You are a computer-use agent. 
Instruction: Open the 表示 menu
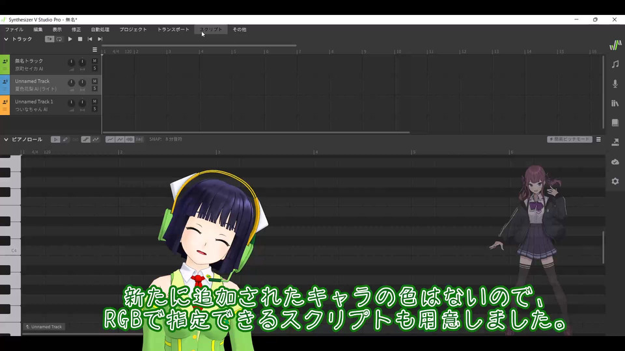click(x=57, y=29)
